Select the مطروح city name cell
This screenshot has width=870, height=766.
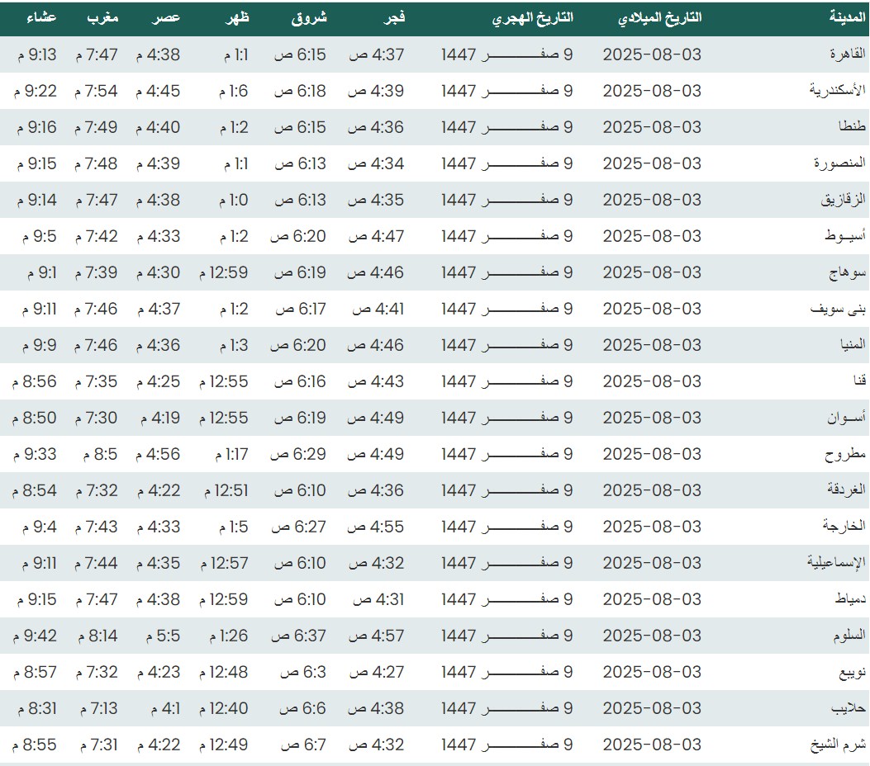[845, 454]
